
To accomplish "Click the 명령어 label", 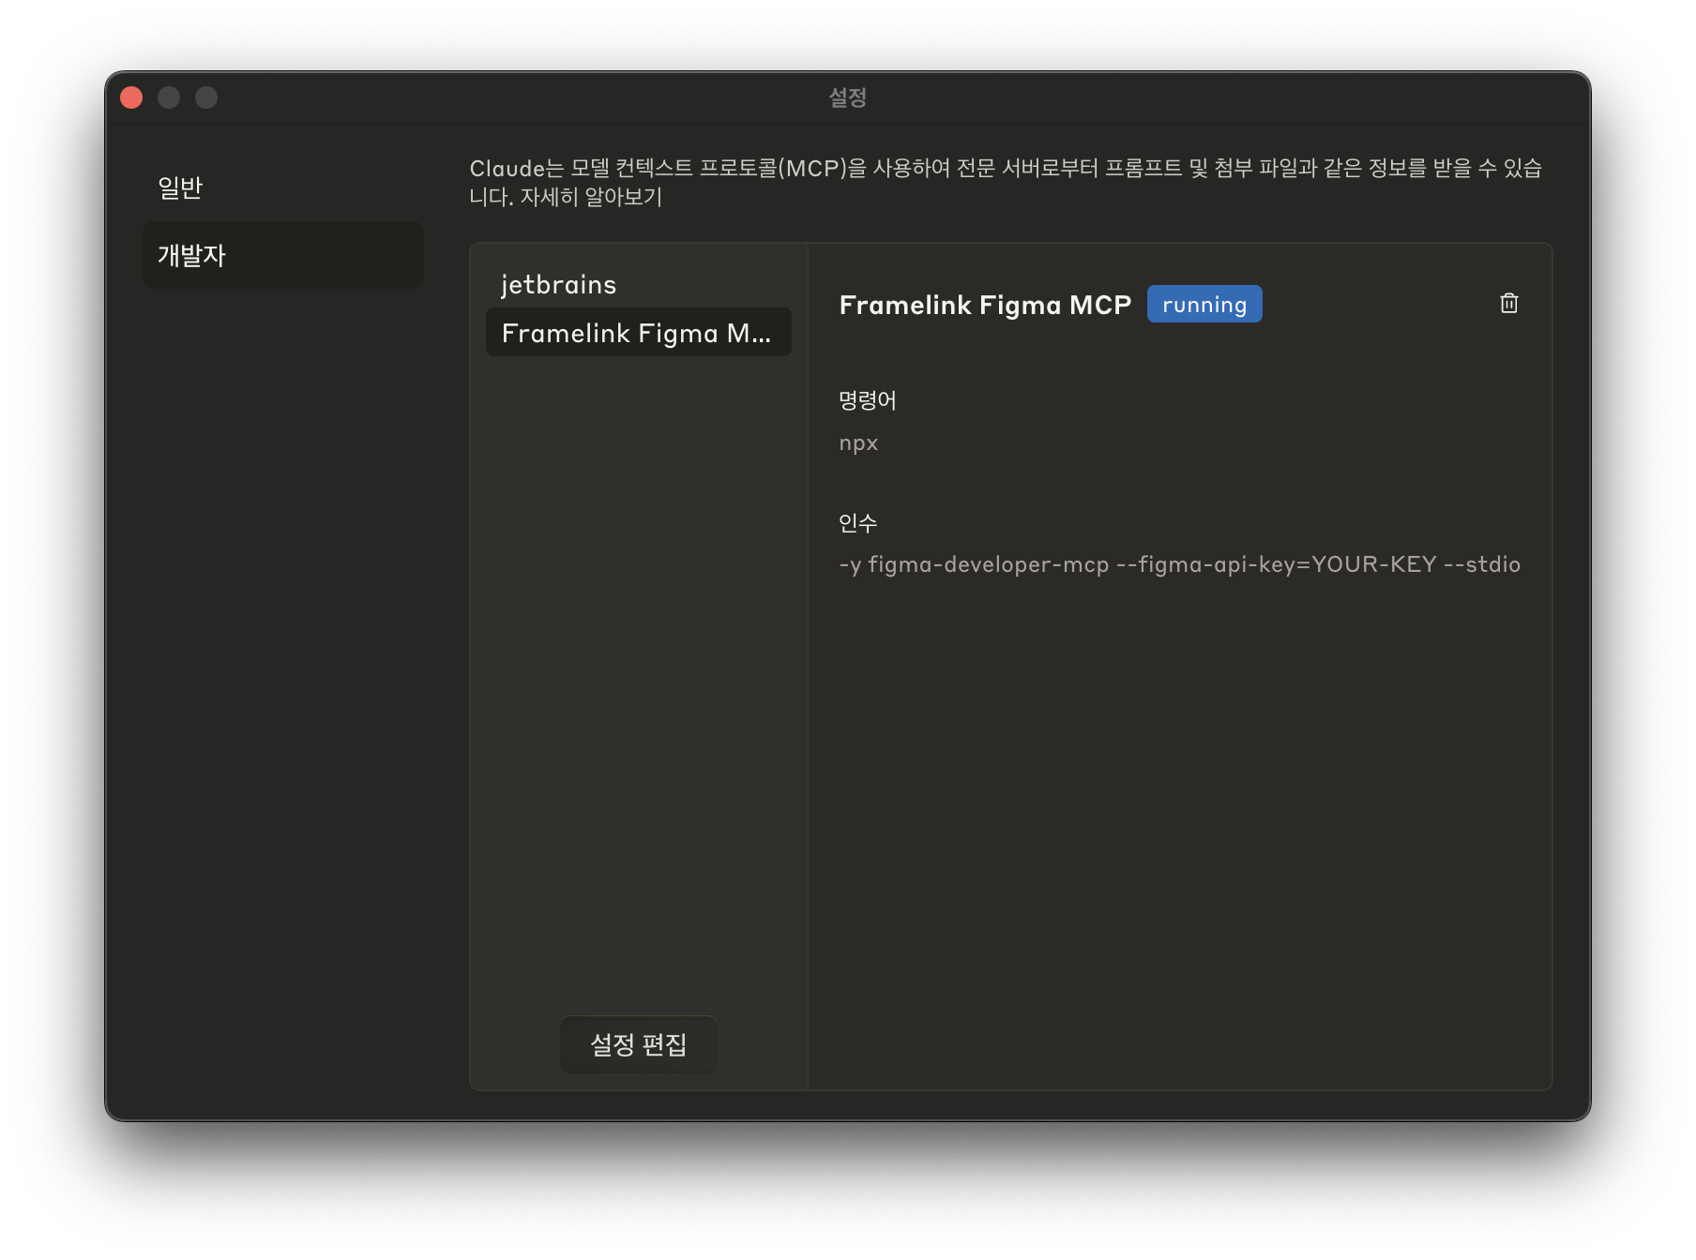I will coord(868,400).
